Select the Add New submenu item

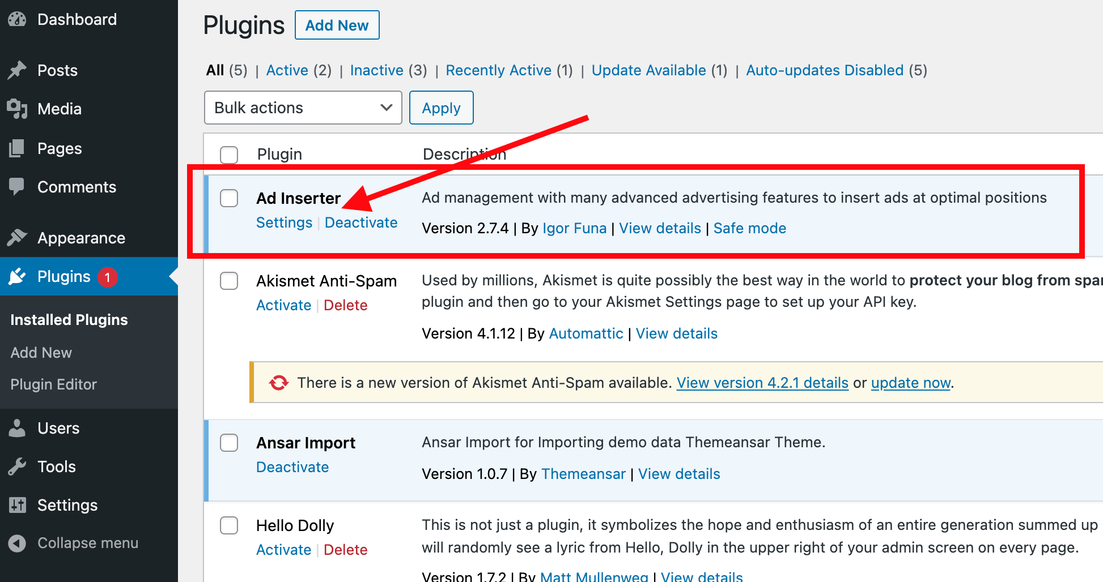(x=41, y=353)
